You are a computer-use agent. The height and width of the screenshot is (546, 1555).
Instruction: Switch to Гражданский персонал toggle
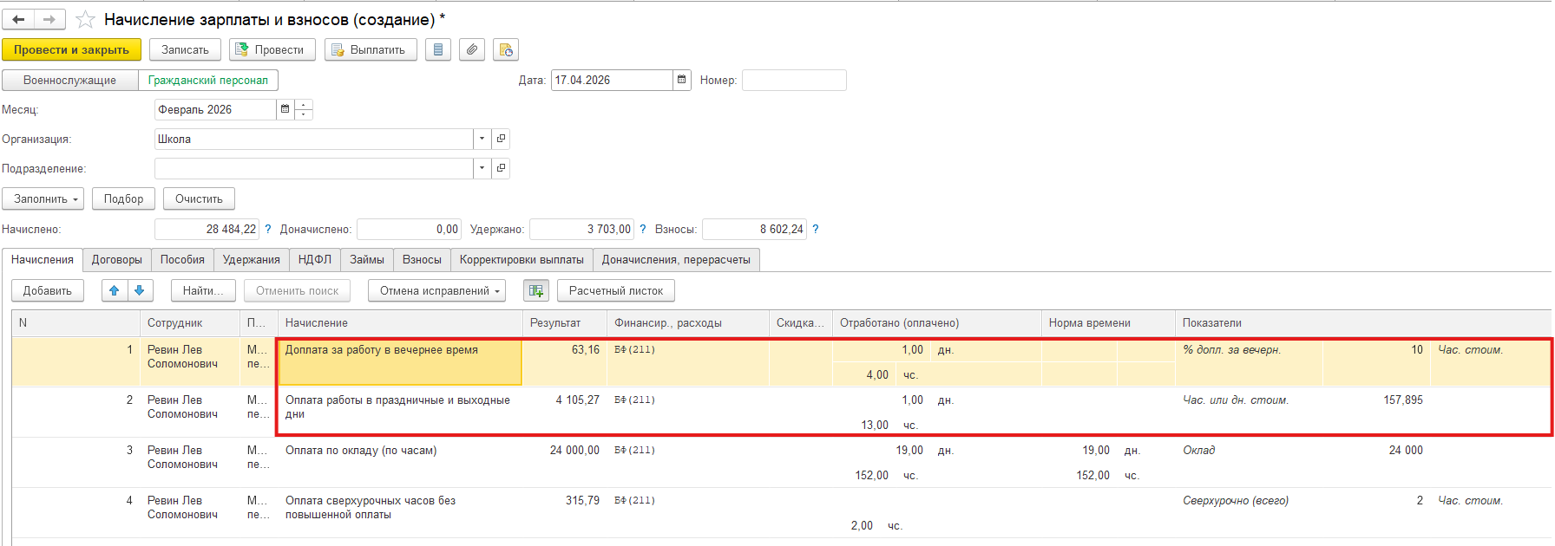coord(208,80)
